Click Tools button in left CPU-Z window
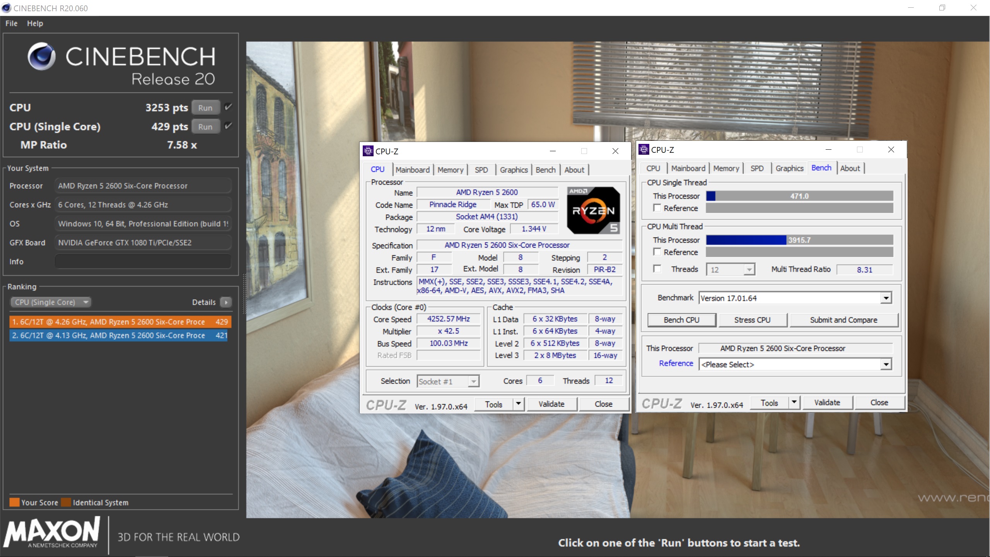 [493, 404]
